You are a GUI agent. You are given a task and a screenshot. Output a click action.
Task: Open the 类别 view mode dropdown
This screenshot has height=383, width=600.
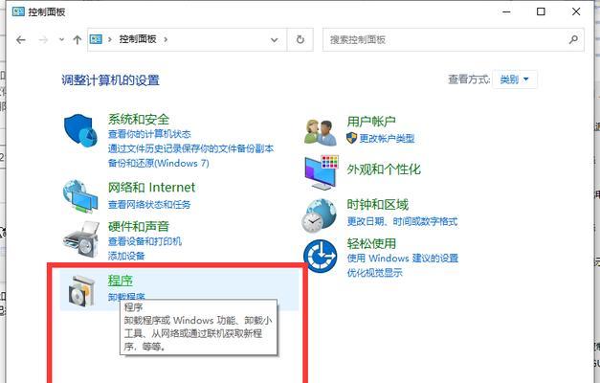[514, 79]
